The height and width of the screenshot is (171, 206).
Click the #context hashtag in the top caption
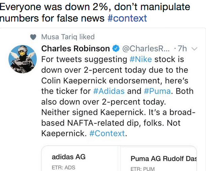pyautogui.click(x=127, y=18)
